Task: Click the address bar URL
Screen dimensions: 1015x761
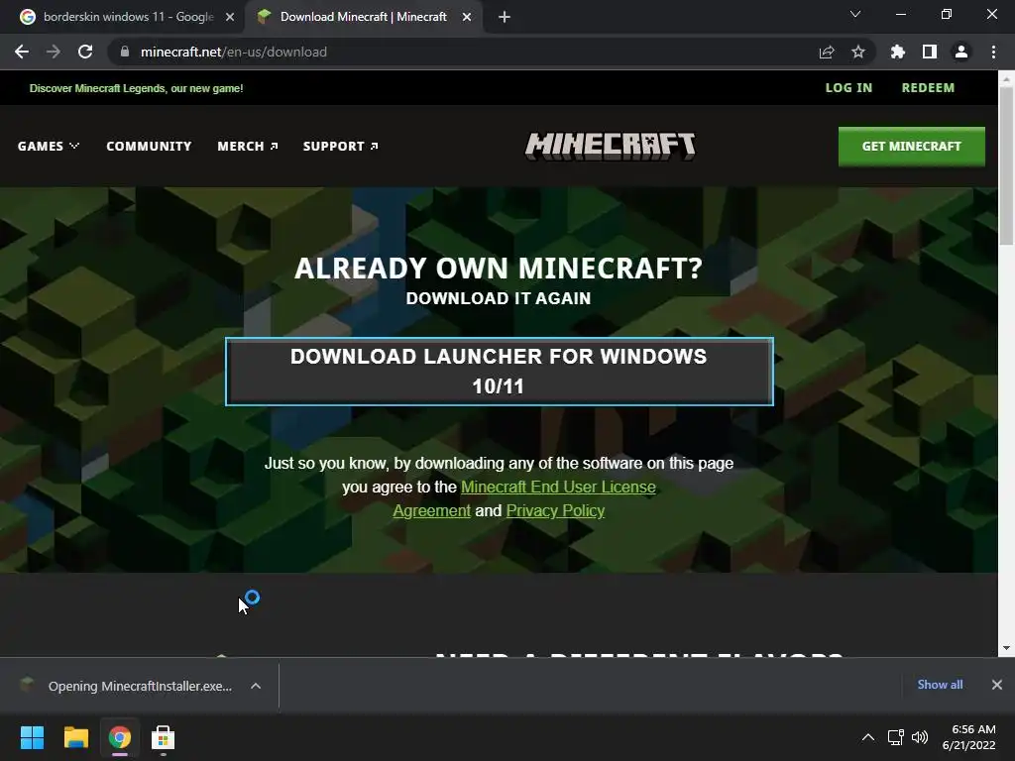Action: [x=234, y=52]
